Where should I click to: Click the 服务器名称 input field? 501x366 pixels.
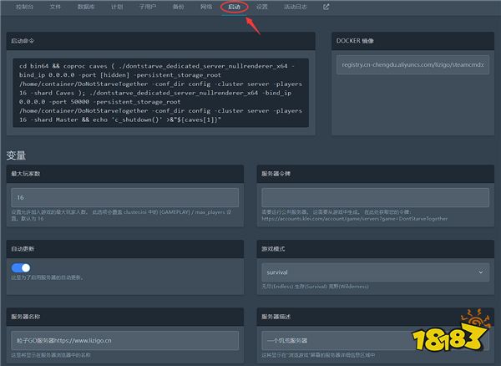pyautogui.click(x=124, y=341)
